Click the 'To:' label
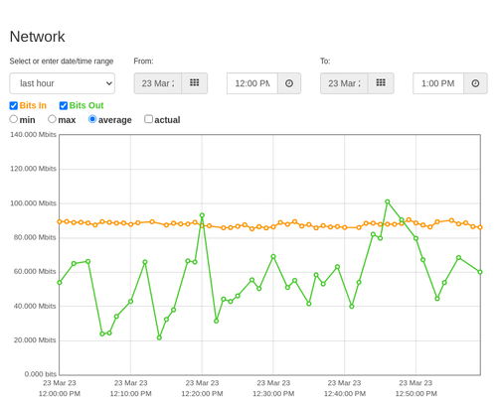The image size is (497, 400). point(325,62)
